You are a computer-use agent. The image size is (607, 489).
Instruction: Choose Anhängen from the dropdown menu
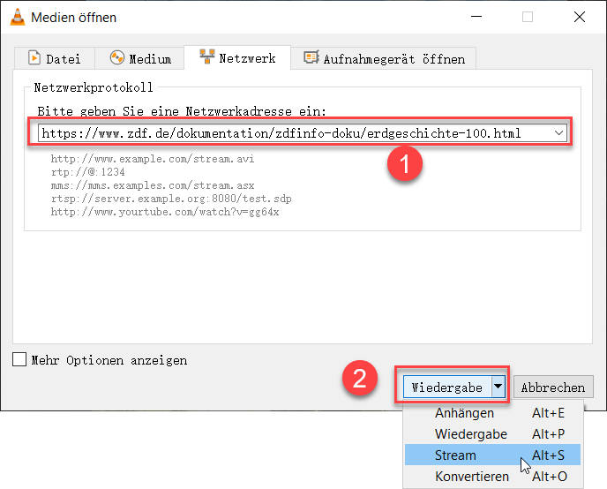tap(492, 413)
